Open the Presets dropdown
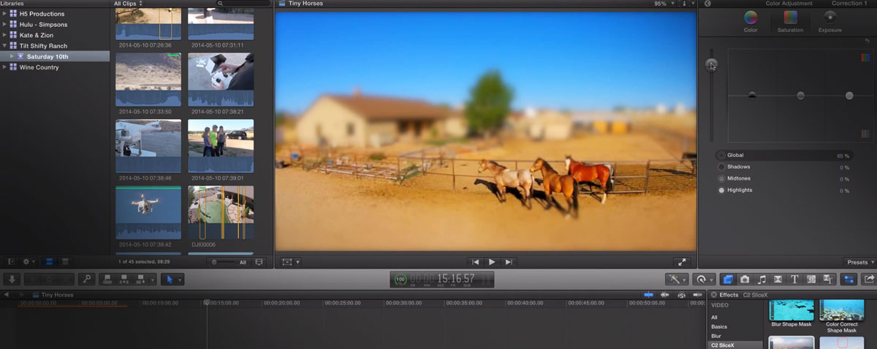Screen dimensions: 877x349 click(859, 262)
